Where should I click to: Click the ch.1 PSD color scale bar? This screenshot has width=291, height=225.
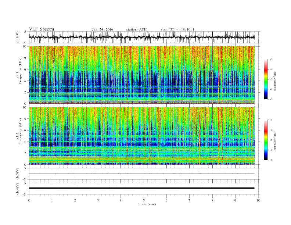[266, 79]
